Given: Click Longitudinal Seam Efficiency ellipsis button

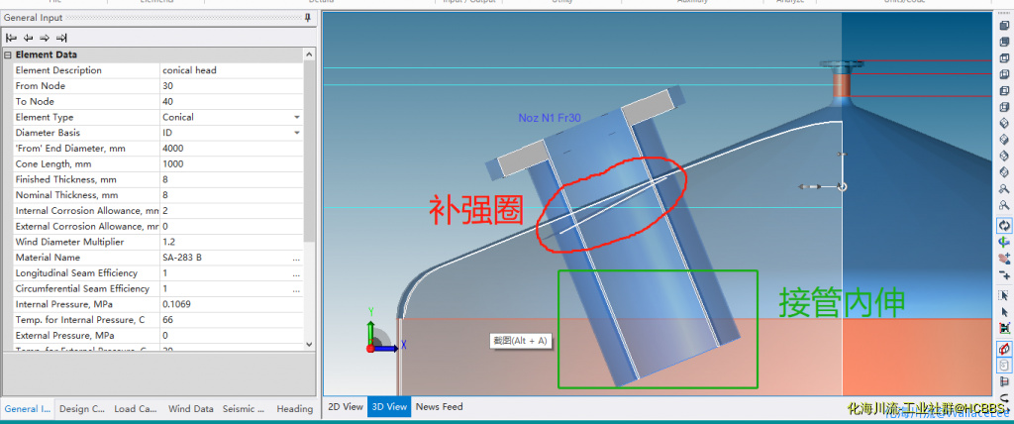Looking at the screenshot, I should pyautogui.click(x=295, y=273).
